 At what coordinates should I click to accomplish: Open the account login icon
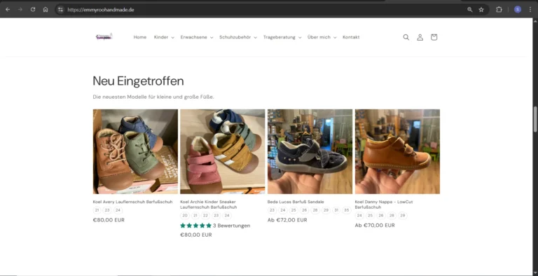pyautogui.click(x=420, y=37)
